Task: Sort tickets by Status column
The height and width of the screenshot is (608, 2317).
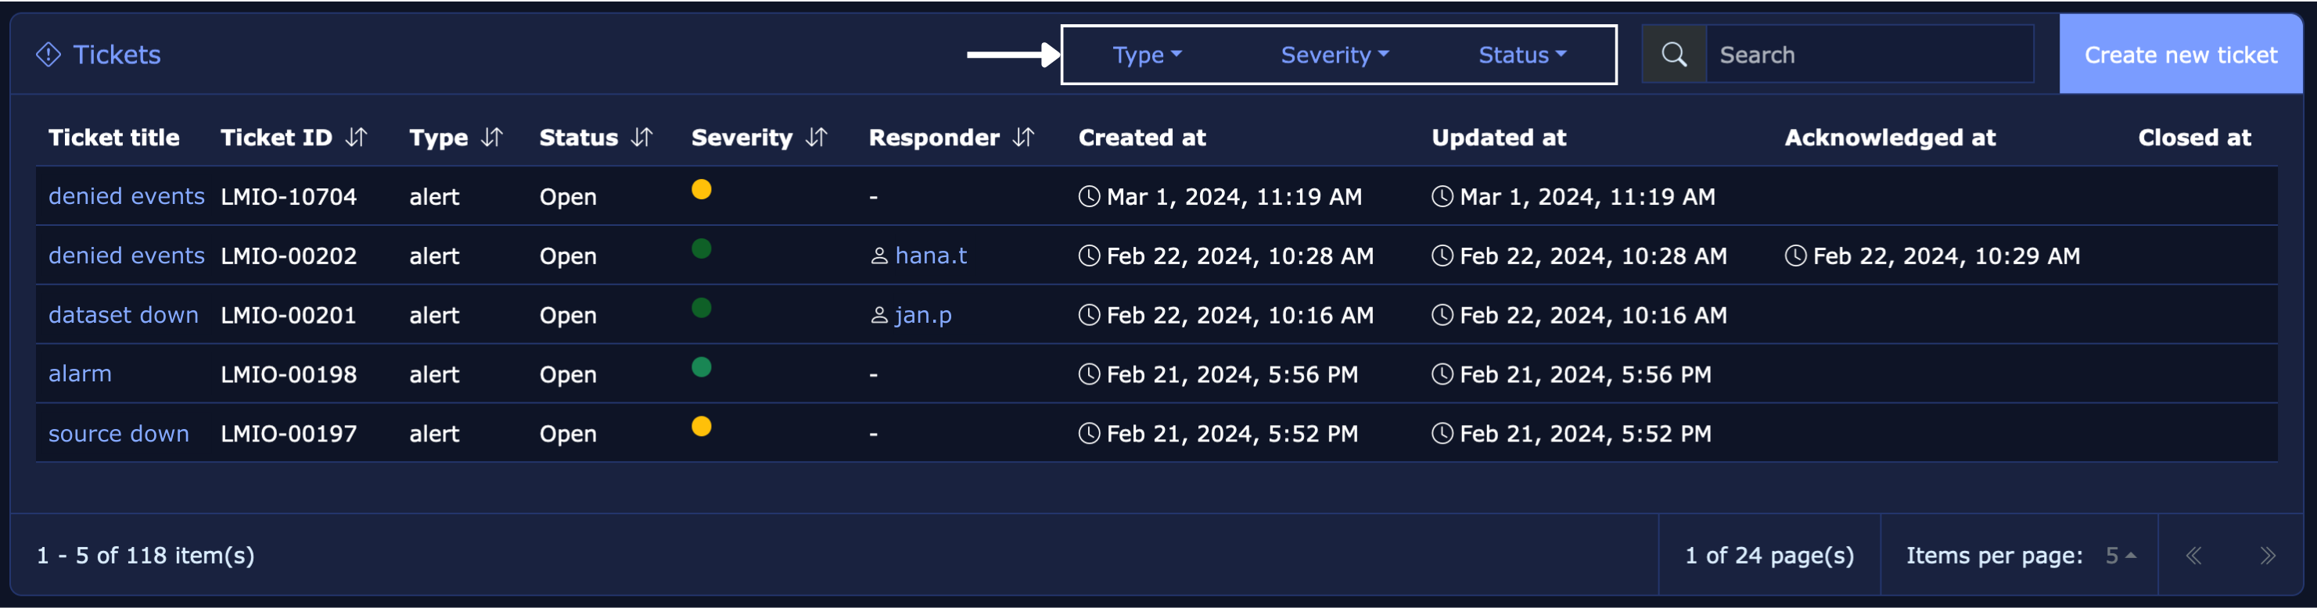Action: click(641, 138)
